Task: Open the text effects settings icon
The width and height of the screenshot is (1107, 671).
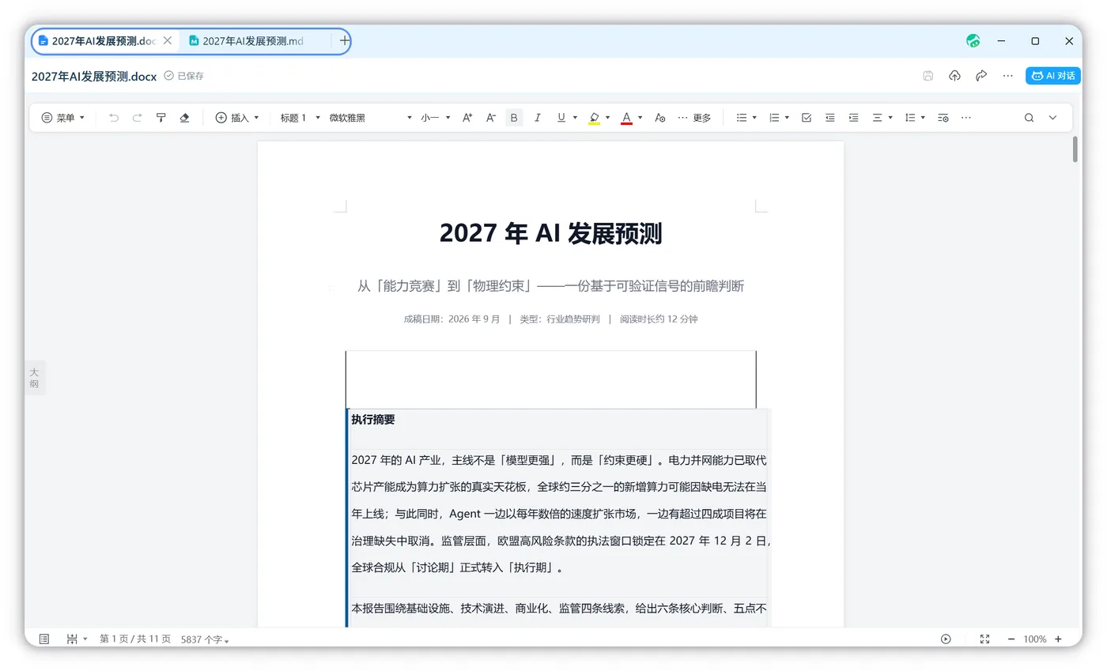Action: [660, 118]
